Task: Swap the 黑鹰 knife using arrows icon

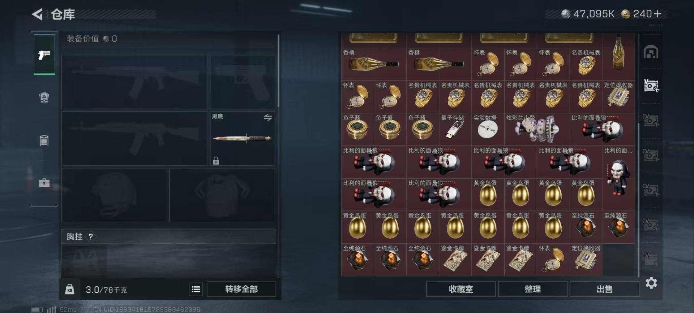Action: coord(268,117)
